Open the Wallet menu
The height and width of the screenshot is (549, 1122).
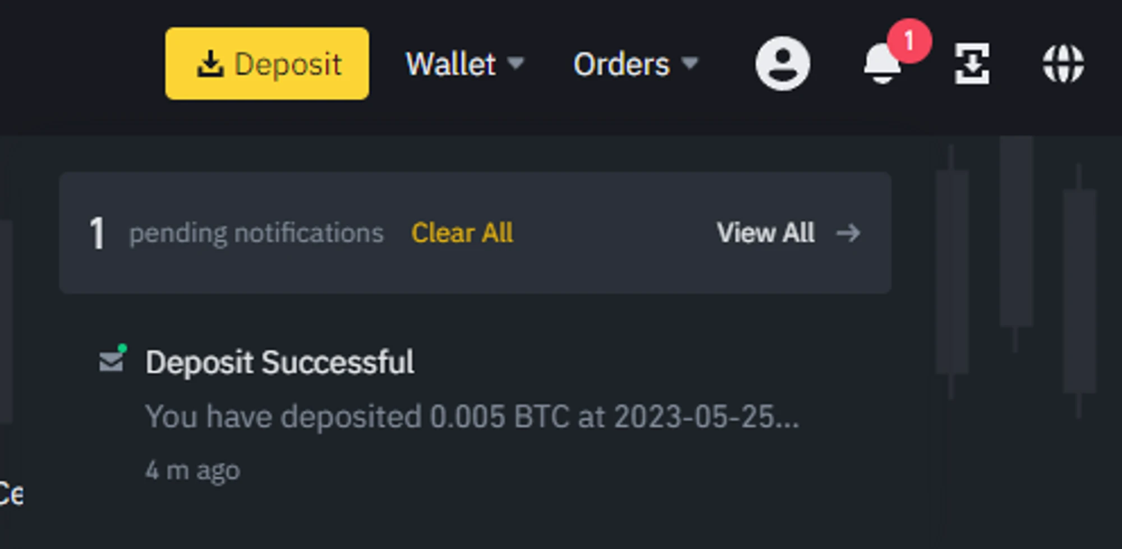(450, 64)
